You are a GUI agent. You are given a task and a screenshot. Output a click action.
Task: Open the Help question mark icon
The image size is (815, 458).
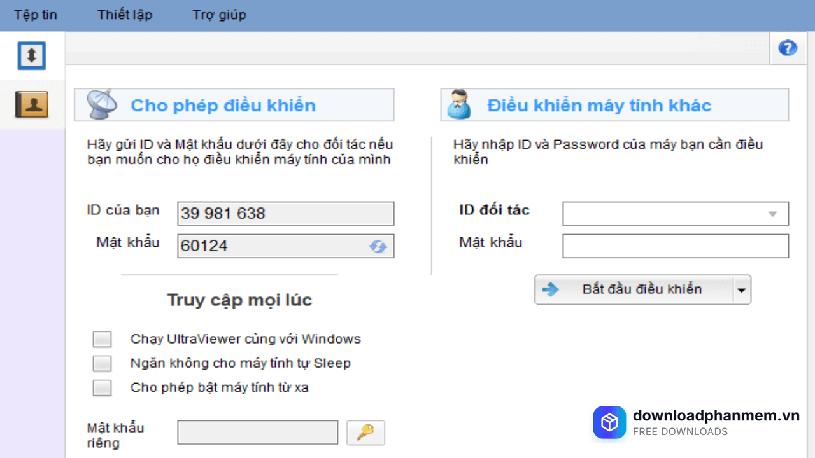[x=788, y=48]
